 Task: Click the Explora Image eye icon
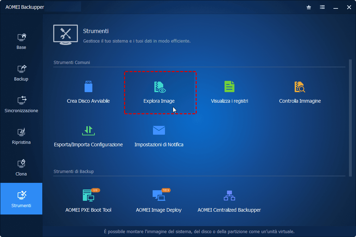point(160,87)
